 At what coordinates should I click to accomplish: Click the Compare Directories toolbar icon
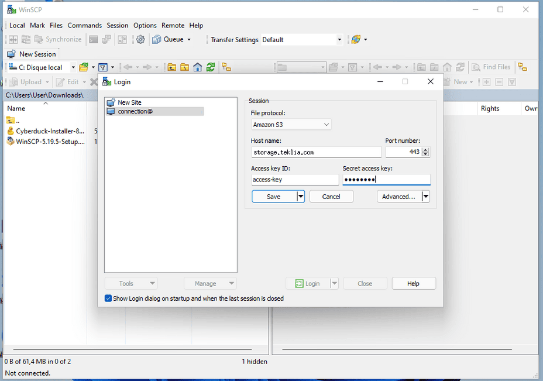pos(13,39)
